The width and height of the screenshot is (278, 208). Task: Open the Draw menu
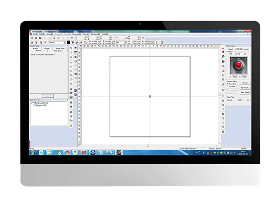point(49,34)
